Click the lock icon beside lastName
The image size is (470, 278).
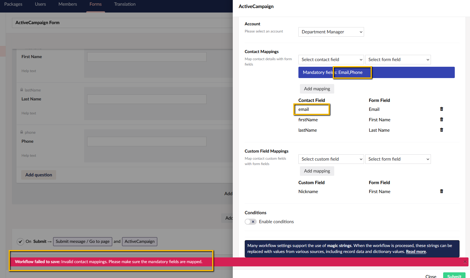[x=21, y=90]
